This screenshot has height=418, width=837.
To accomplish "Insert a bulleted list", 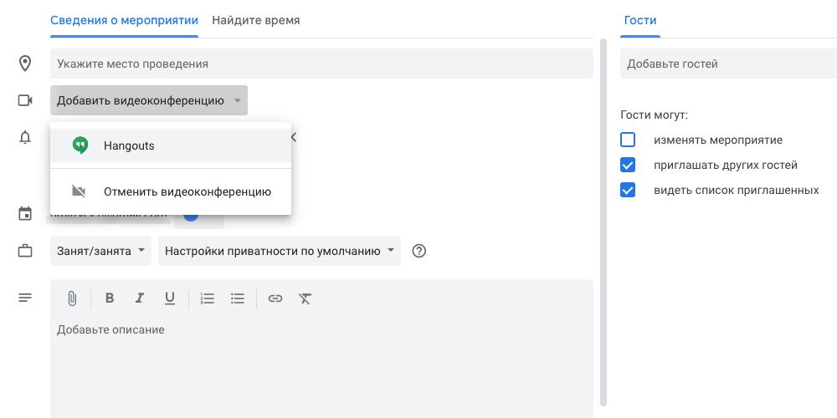I will (238, 298).
